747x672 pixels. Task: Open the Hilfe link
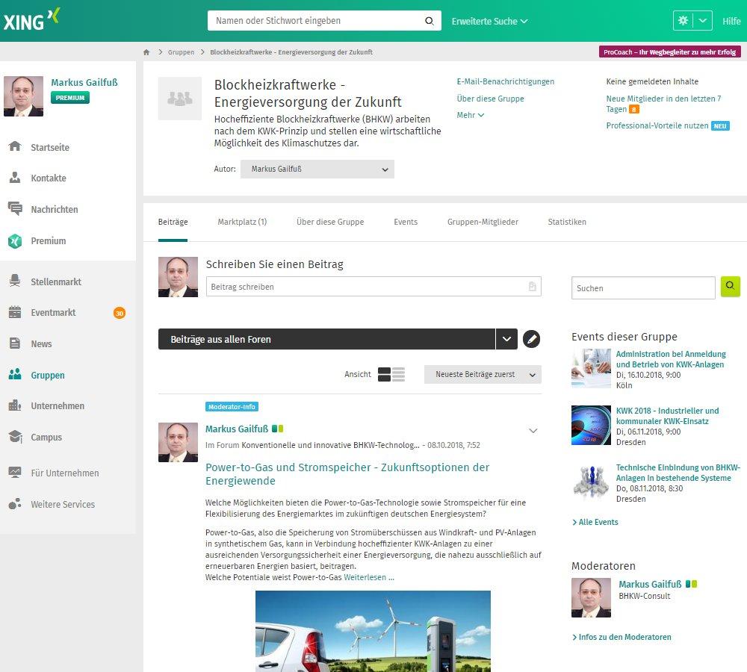coord(731,21)
